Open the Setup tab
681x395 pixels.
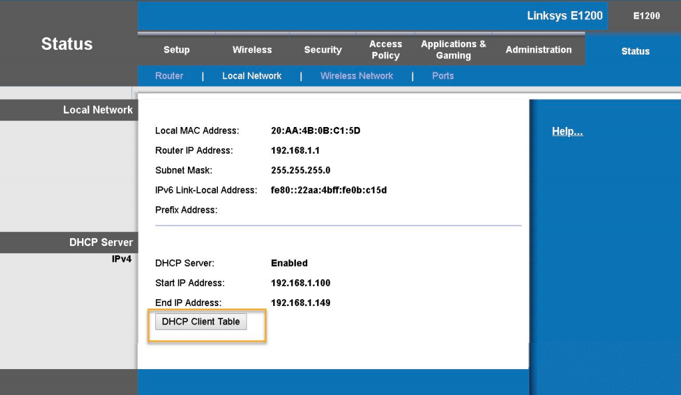177,50
